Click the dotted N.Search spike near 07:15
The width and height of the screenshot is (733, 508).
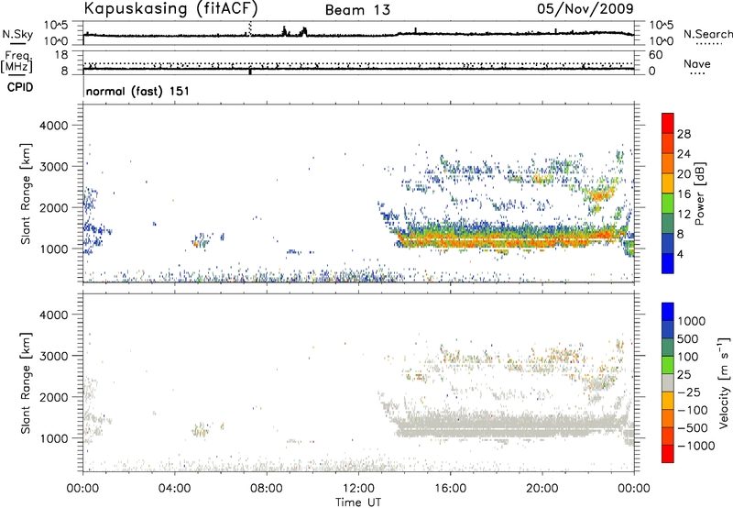coord(250,28)
